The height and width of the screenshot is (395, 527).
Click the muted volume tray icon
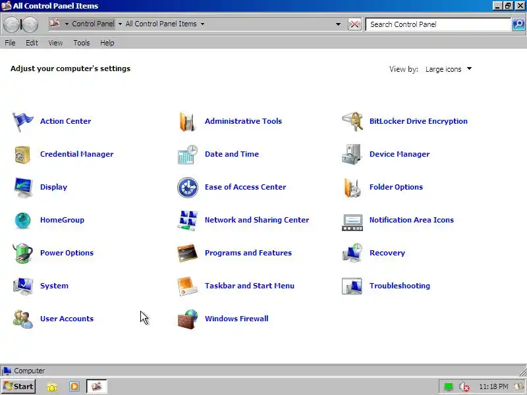pyautogui.click(x=464, y=387)
